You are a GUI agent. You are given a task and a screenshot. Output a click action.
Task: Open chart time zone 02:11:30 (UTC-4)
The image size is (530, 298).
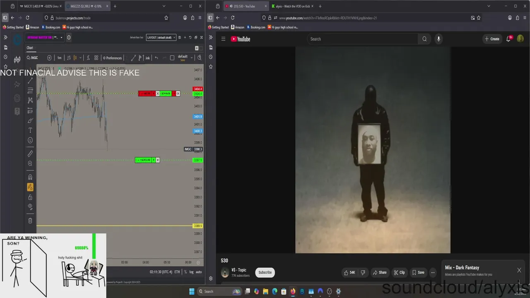[161, 272]
